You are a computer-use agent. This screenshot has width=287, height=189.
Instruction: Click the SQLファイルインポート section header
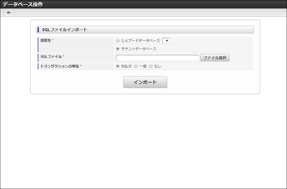click(x=61, y=30)
